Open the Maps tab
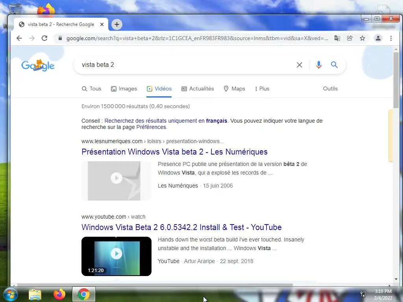The height and width of the screenshot is (302, 403). [234, 88]
